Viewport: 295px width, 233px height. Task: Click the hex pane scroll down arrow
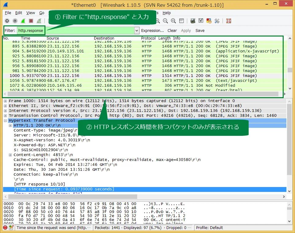pos(289,221)
